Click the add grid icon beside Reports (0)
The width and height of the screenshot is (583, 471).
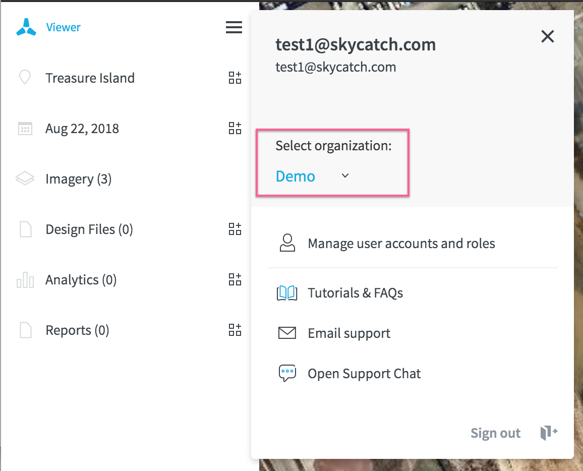(x=235, y=330)
